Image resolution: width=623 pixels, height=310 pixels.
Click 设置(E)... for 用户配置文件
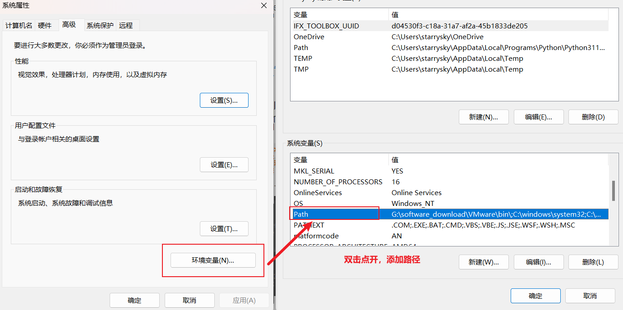coord(224,165)
